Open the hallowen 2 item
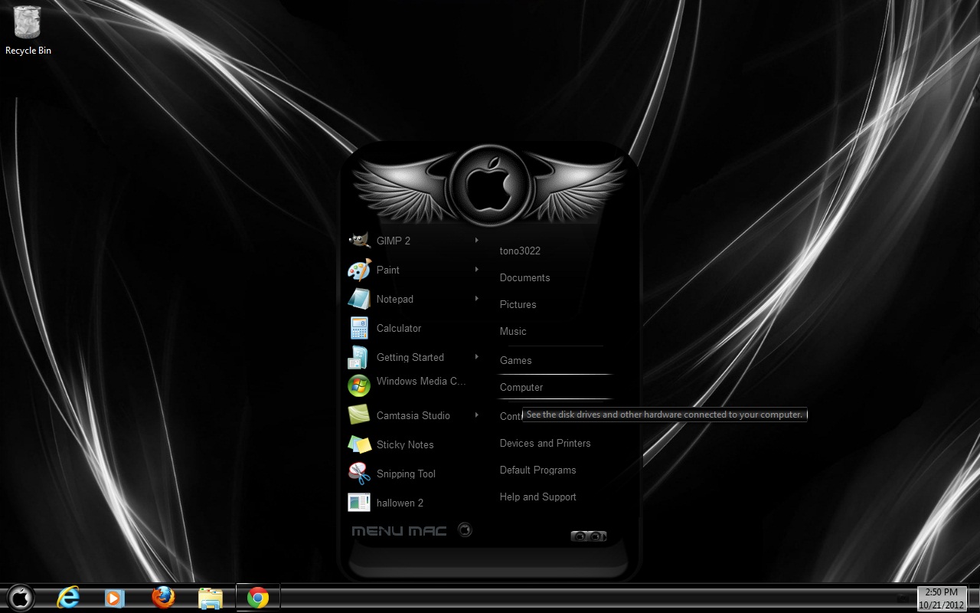Image resolution: width=980 pixels, height=613 pixels. (x=400, y=503)
